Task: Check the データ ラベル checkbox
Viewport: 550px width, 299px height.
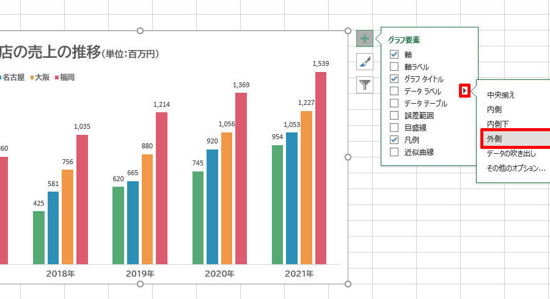Action: point(394,91)
